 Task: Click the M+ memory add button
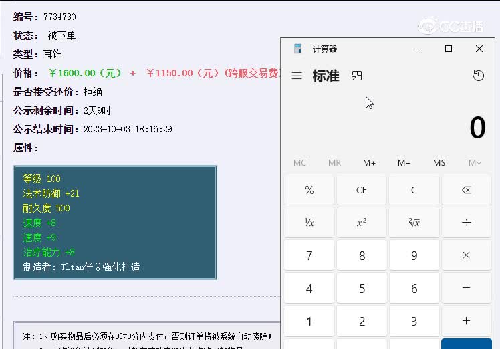click(369, 163)
